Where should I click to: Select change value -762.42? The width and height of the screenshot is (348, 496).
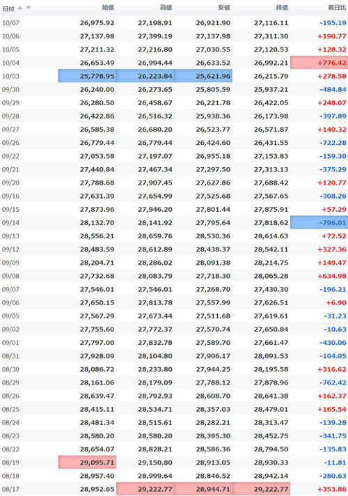pos(333,382)
